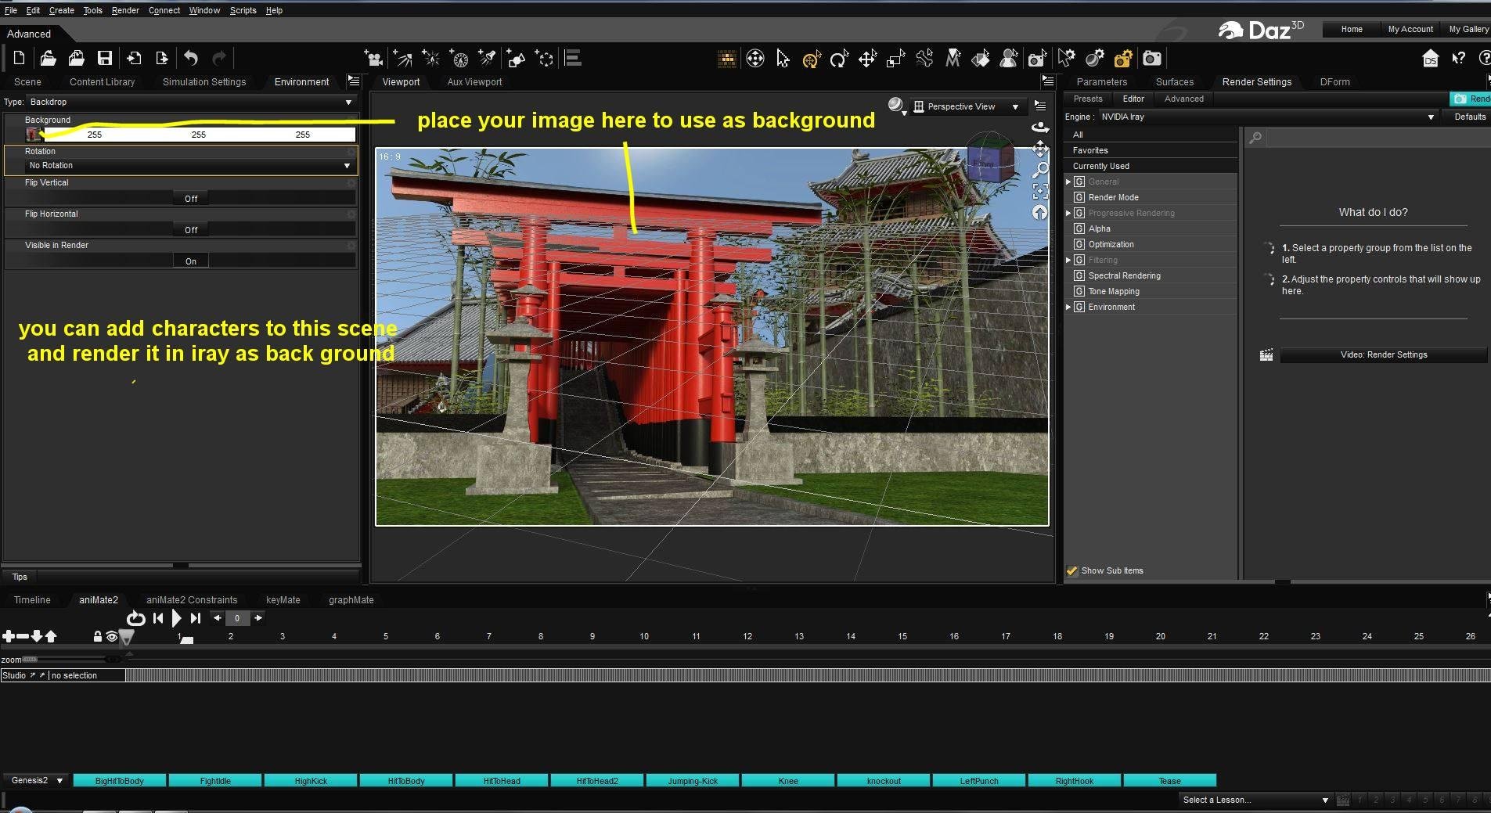Select the Rotate tool
This screenshot has width=1491, height=813.
(839, 59)
